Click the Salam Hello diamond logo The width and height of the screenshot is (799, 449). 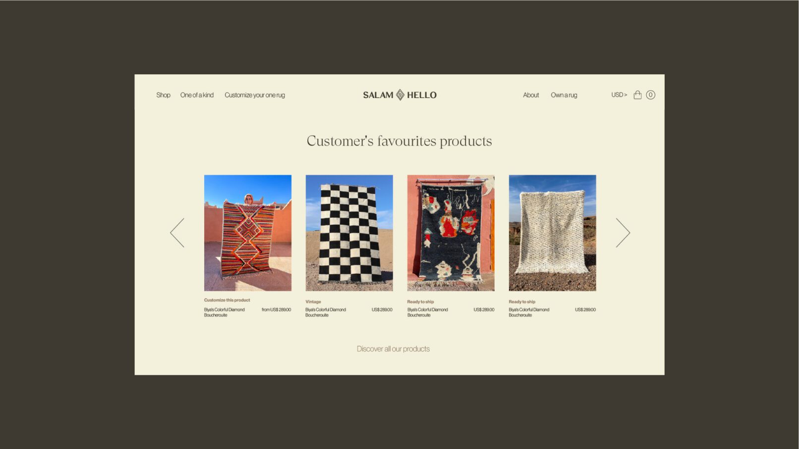(x=400, y=95)
